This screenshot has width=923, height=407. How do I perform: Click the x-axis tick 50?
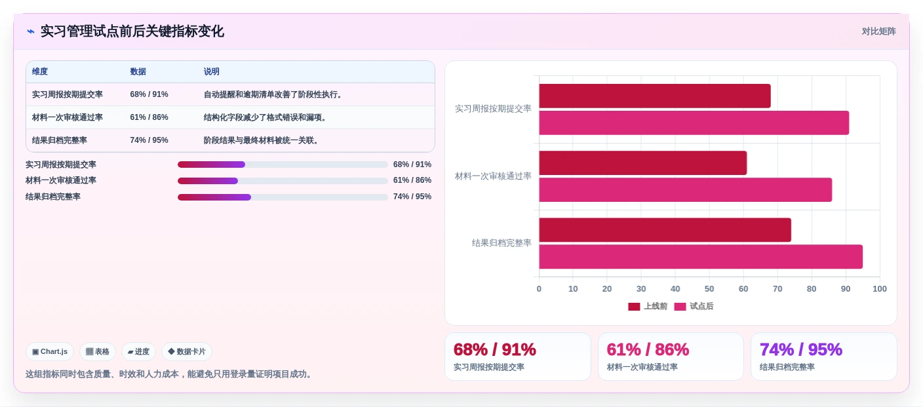click(x=709, y=289)
